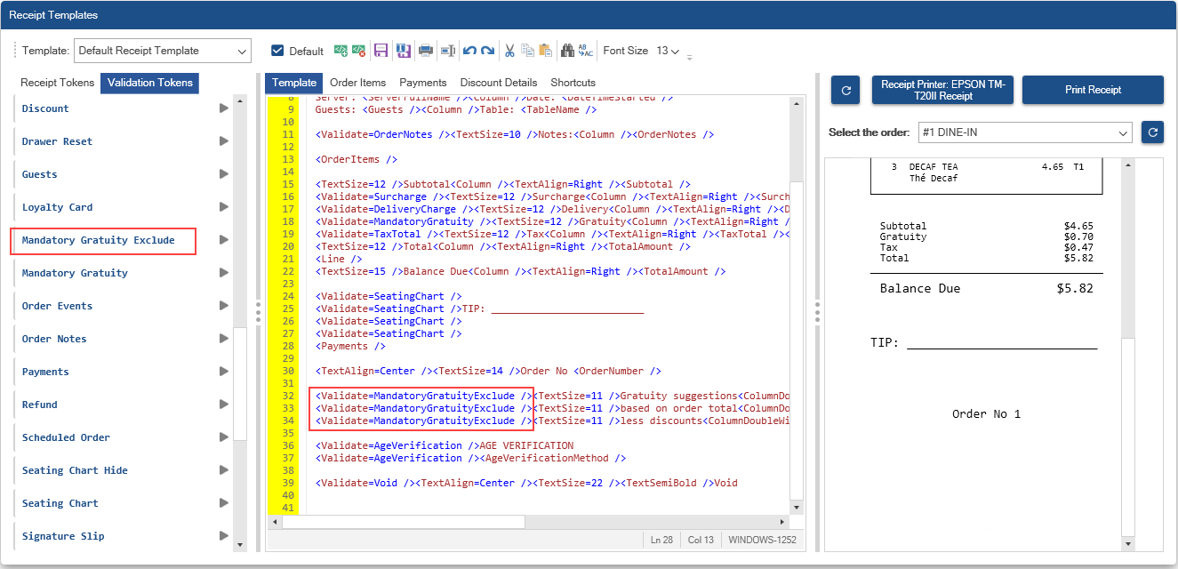Switch to the Receipt Tokens tab
This screenshot has height=569, width=1178.
tap(57, 83)
